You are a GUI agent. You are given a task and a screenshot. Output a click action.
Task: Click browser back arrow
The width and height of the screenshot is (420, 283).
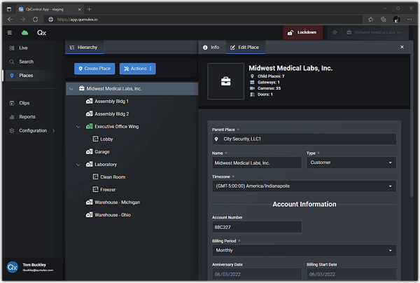point(10,20)
